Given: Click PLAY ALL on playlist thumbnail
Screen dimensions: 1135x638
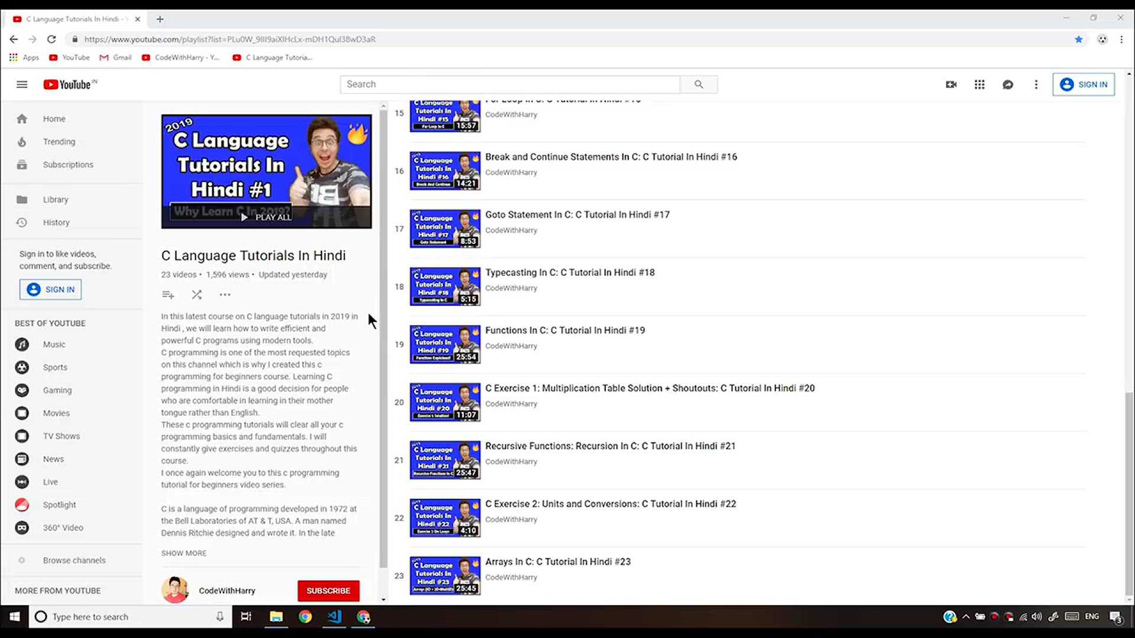Looking at the screenshot, I should pyautogui.click(x=267, y=217).
